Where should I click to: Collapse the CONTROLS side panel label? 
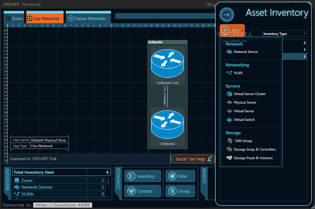(x=118, y=179)
